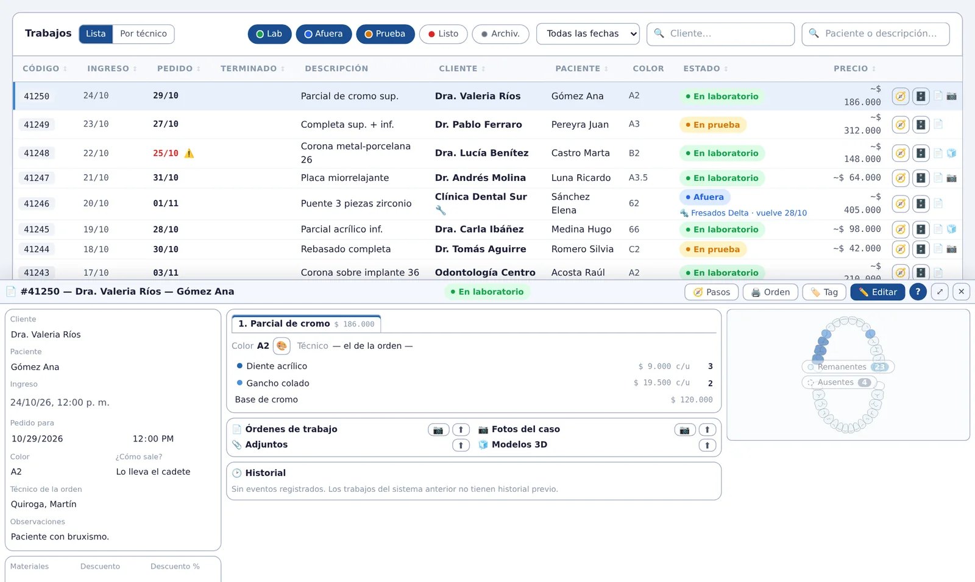
Task: Click the blue question mark help icon
Action: [x=918, y=292]
